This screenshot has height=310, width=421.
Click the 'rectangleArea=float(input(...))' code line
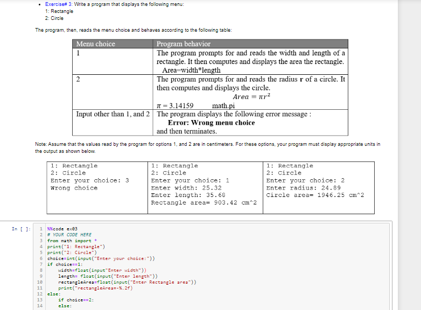tap(127, 282)
